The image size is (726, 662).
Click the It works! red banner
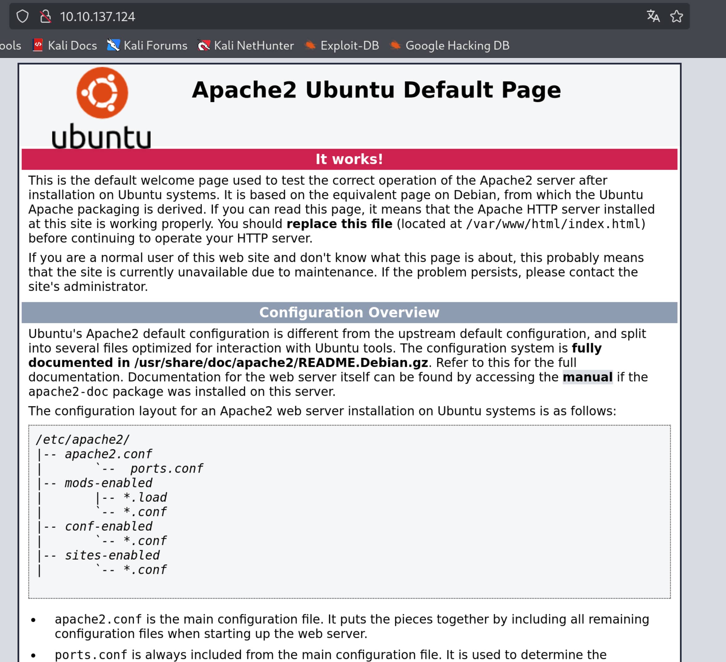(x=349, y=159)
